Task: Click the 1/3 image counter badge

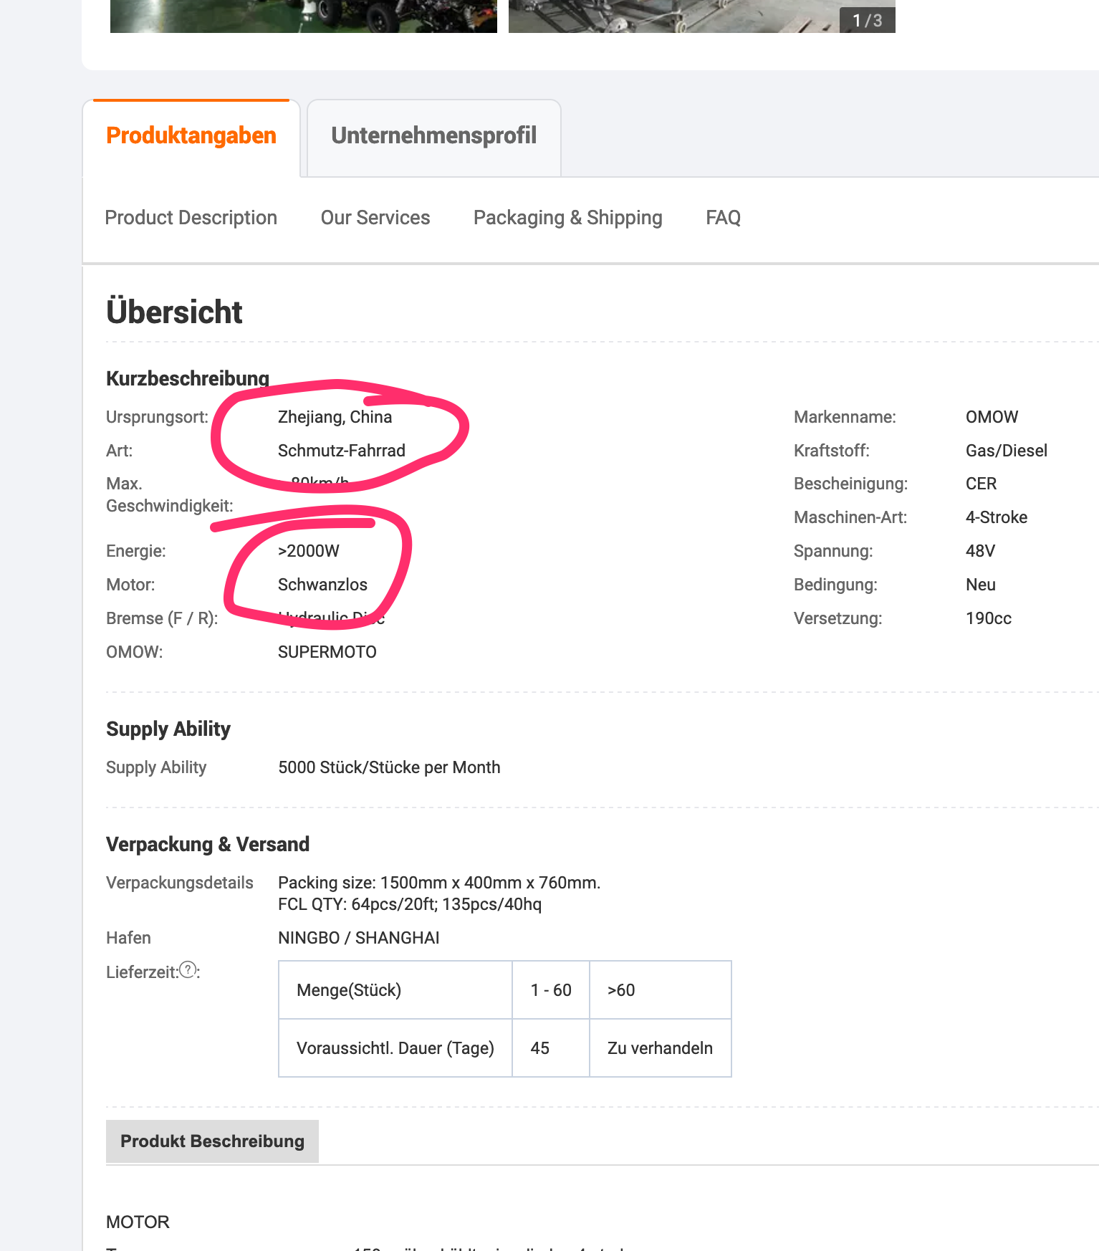Action: (867, 21)
